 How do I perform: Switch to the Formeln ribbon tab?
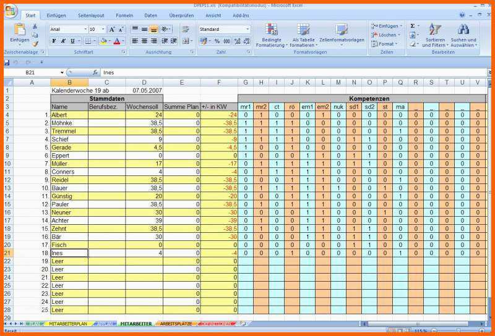pyautogui.click(x=124, y=15)
